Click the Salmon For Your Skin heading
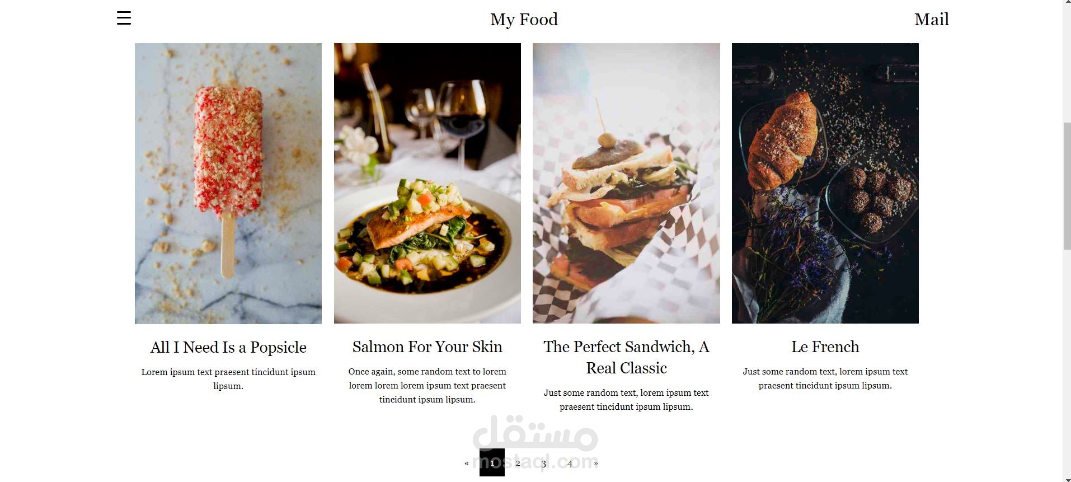The width and height of the screenshot is (1071, 482). click(x=427, y=347)
